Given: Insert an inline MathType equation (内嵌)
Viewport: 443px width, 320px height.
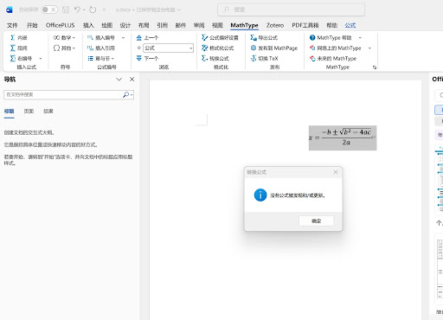Looking at the screenshot, I should [19, 38].
